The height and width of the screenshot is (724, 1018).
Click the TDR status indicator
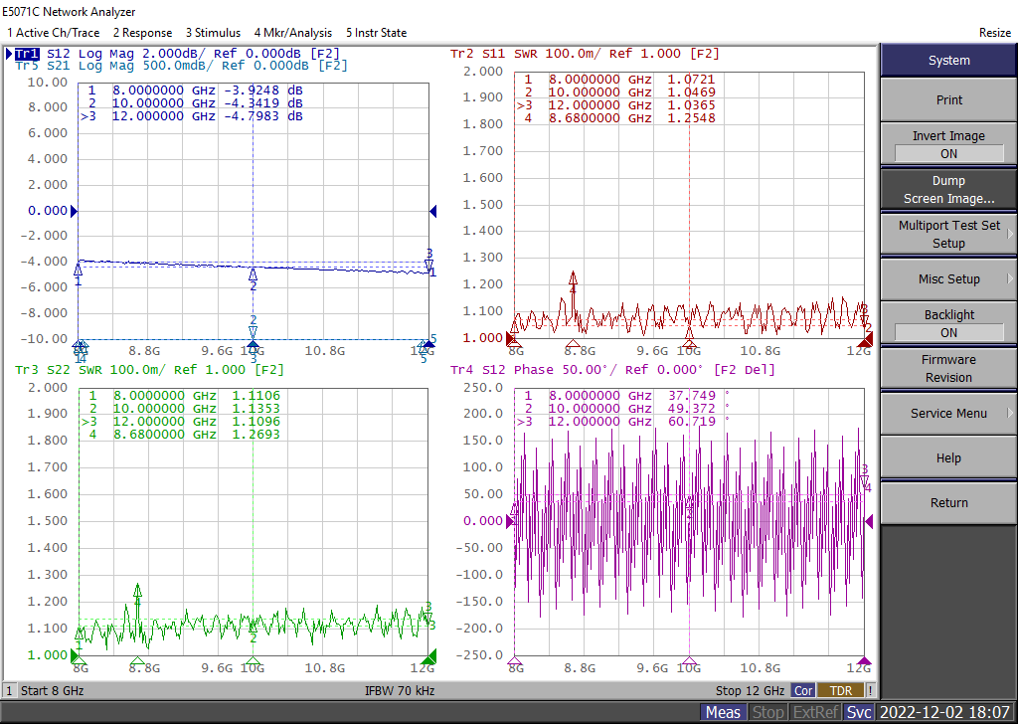coord(841,691)
